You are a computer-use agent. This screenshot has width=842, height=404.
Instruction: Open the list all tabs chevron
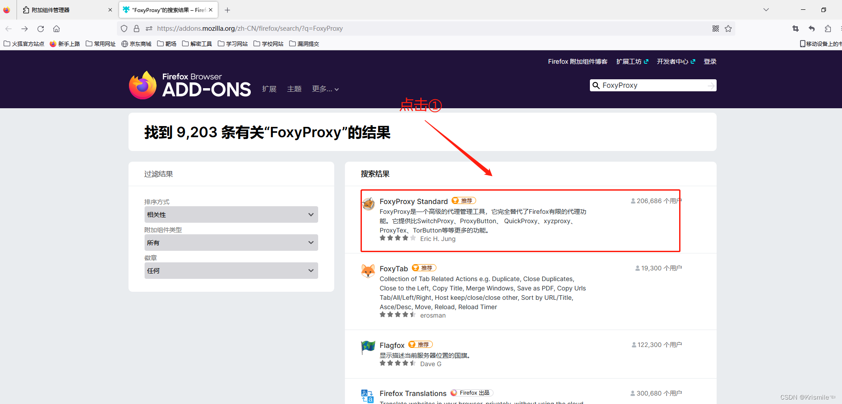(x=766, y=10)
